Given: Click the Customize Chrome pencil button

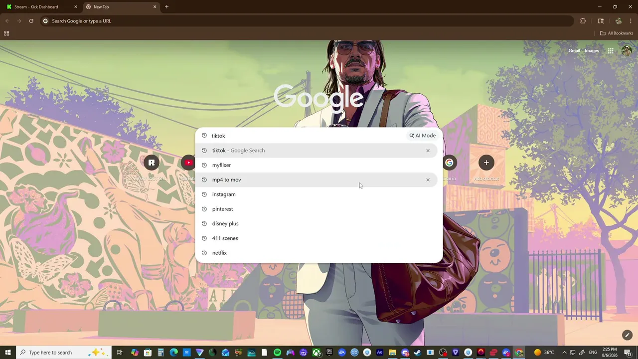Looking at the screenshot, I should [x=627, y=335].
